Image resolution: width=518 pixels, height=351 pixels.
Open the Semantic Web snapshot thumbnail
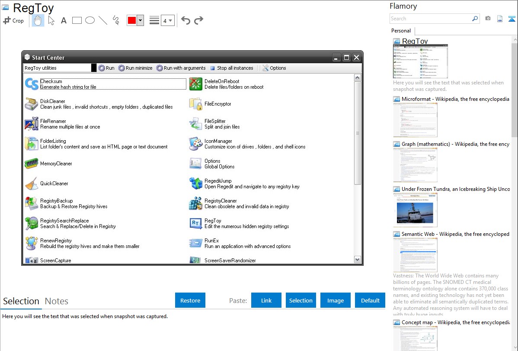click(x=415, y=255)
